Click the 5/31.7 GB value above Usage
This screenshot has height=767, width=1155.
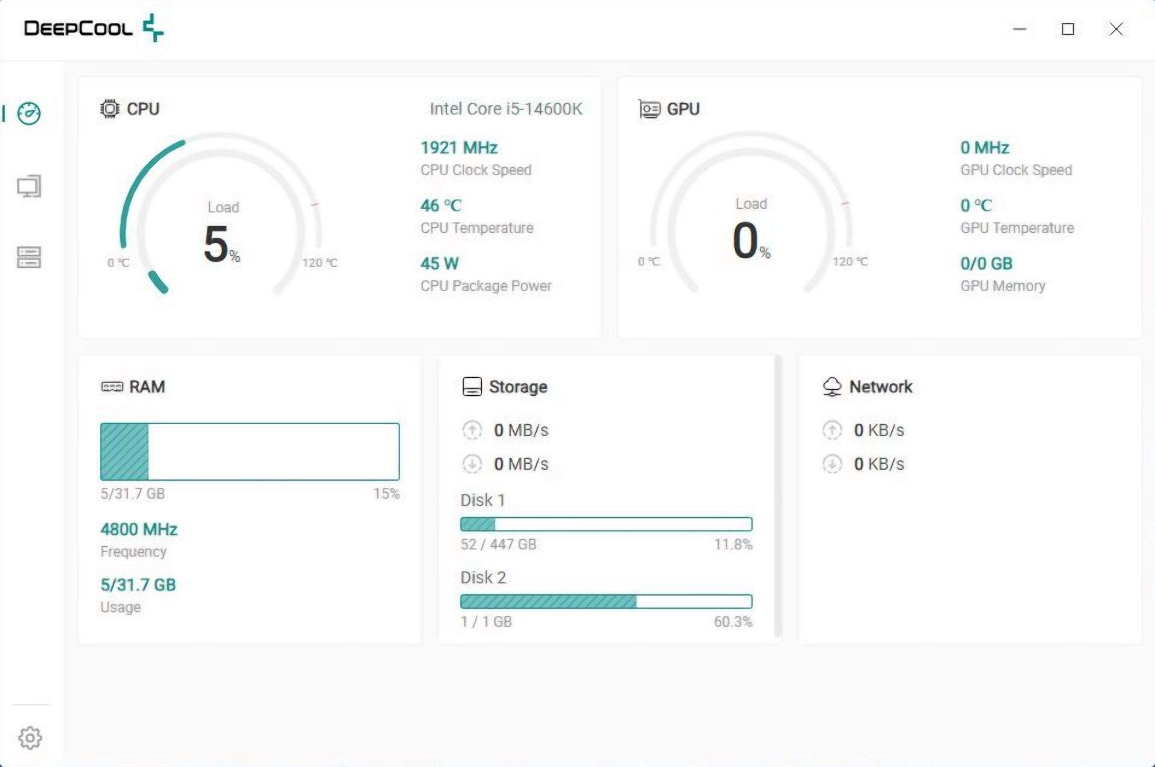[138, 585]
